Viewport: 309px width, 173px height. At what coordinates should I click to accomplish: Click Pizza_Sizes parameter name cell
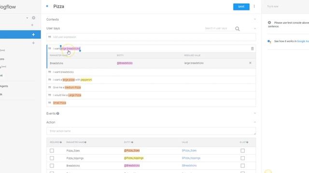(73, 150)
